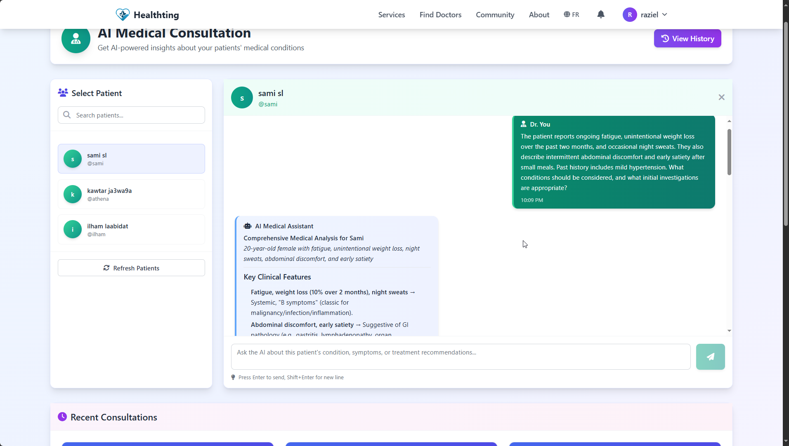
Task: Click the notification bell icon
Action: point(600,14)
